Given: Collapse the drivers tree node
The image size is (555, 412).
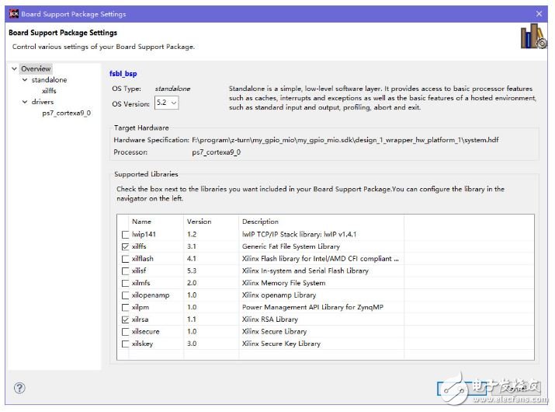Looking at the screenshot, I should point(25,102).
